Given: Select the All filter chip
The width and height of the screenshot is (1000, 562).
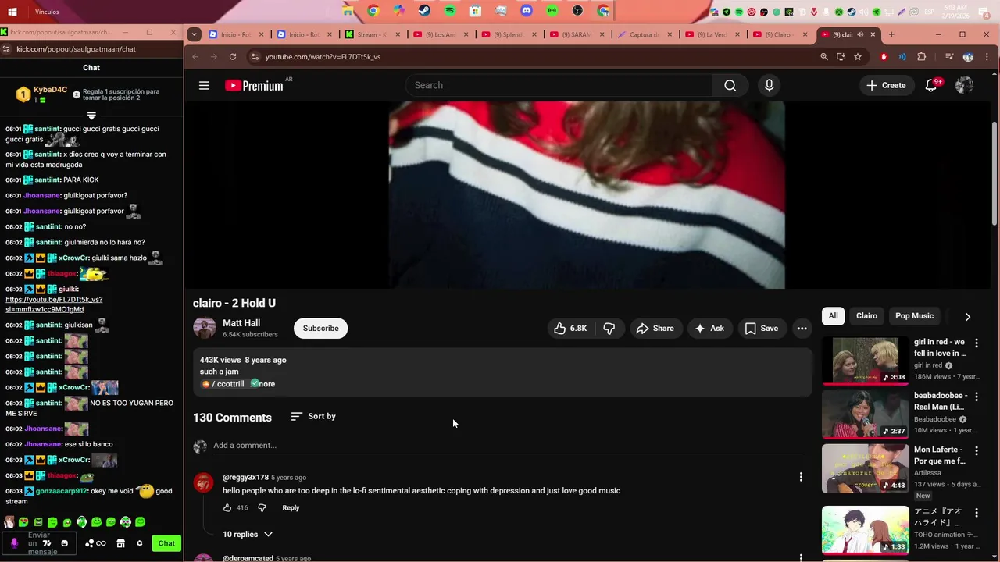Looking at the screenshot, I should point(833,316).
